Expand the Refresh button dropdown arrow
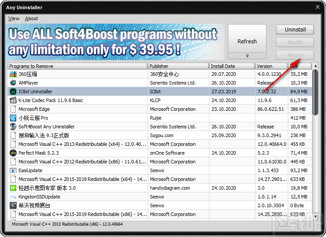The width and height of the screenshot is (326, 237). pos(247,56)
